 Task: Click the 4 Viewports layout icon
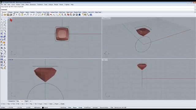click(48, 15)
